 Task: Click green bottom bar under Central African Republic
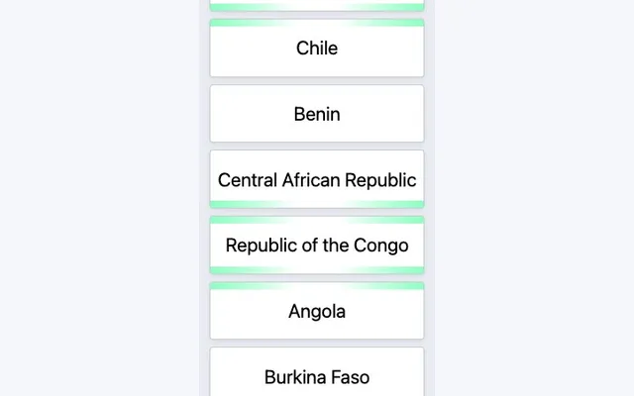point(317,204)
